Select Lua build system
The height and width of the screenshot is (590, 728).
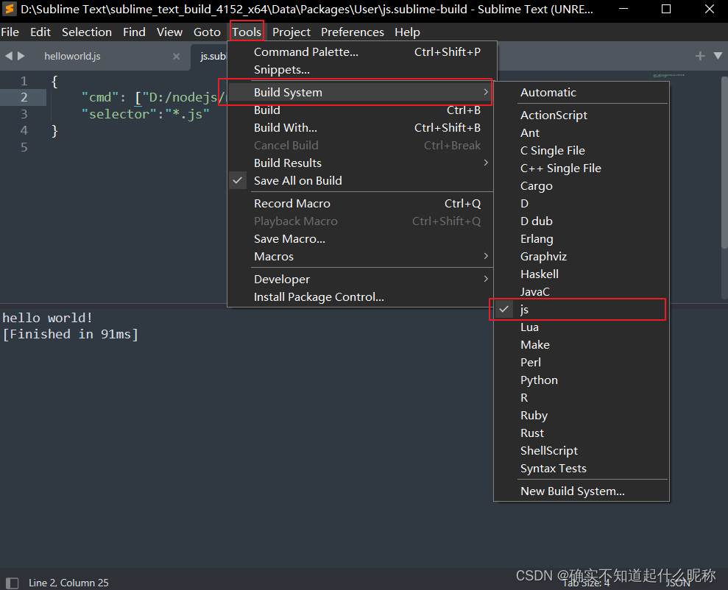click(x=582, y=327)
